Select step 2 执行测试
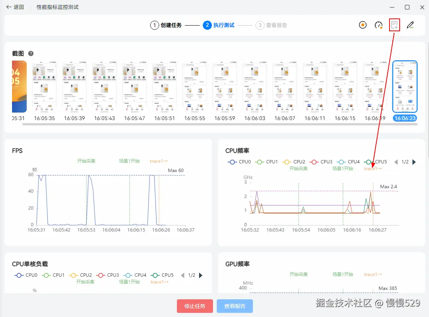This screenshot has width=429, height=317. (x=219, y=25)
